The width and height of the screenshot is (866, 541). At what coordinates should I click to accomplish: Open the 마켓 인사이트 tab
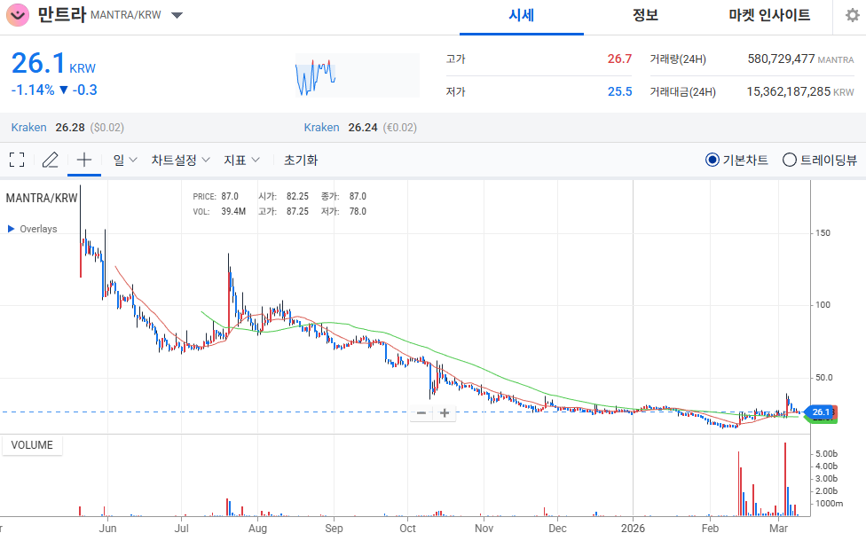point(769,15)
